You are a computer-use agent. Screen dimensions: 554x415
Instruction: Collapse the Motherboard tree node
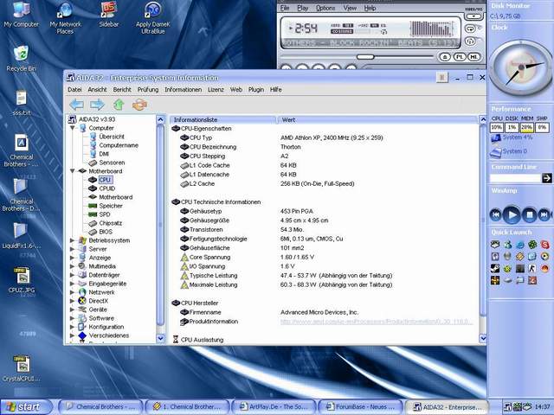pos(73,171)
